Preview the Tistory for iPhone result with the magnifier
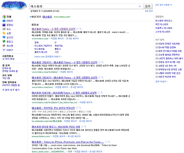Screen dimensions: 184x153 click(109, 142)
